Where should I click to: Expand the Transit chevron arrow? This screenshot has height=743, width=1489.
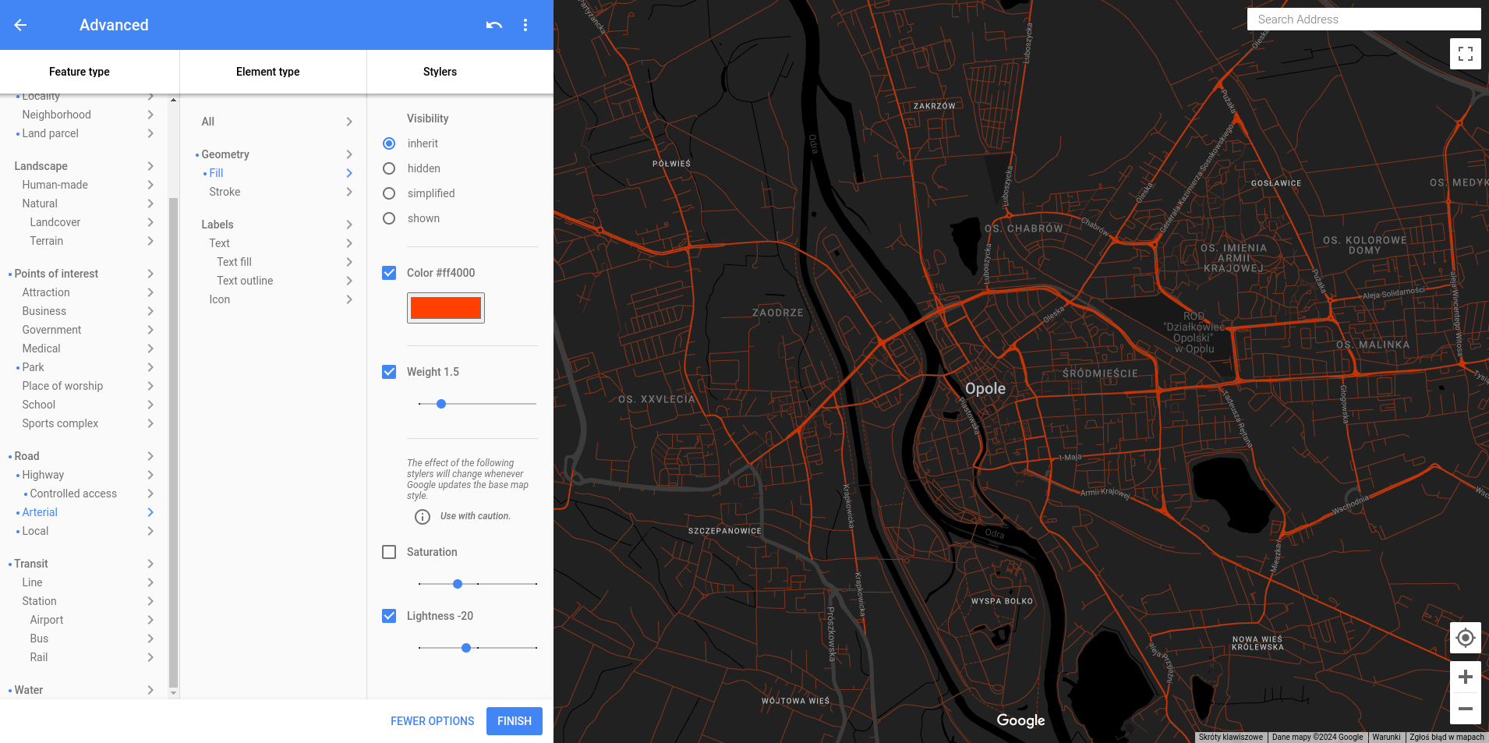click(x=150, y=564)
